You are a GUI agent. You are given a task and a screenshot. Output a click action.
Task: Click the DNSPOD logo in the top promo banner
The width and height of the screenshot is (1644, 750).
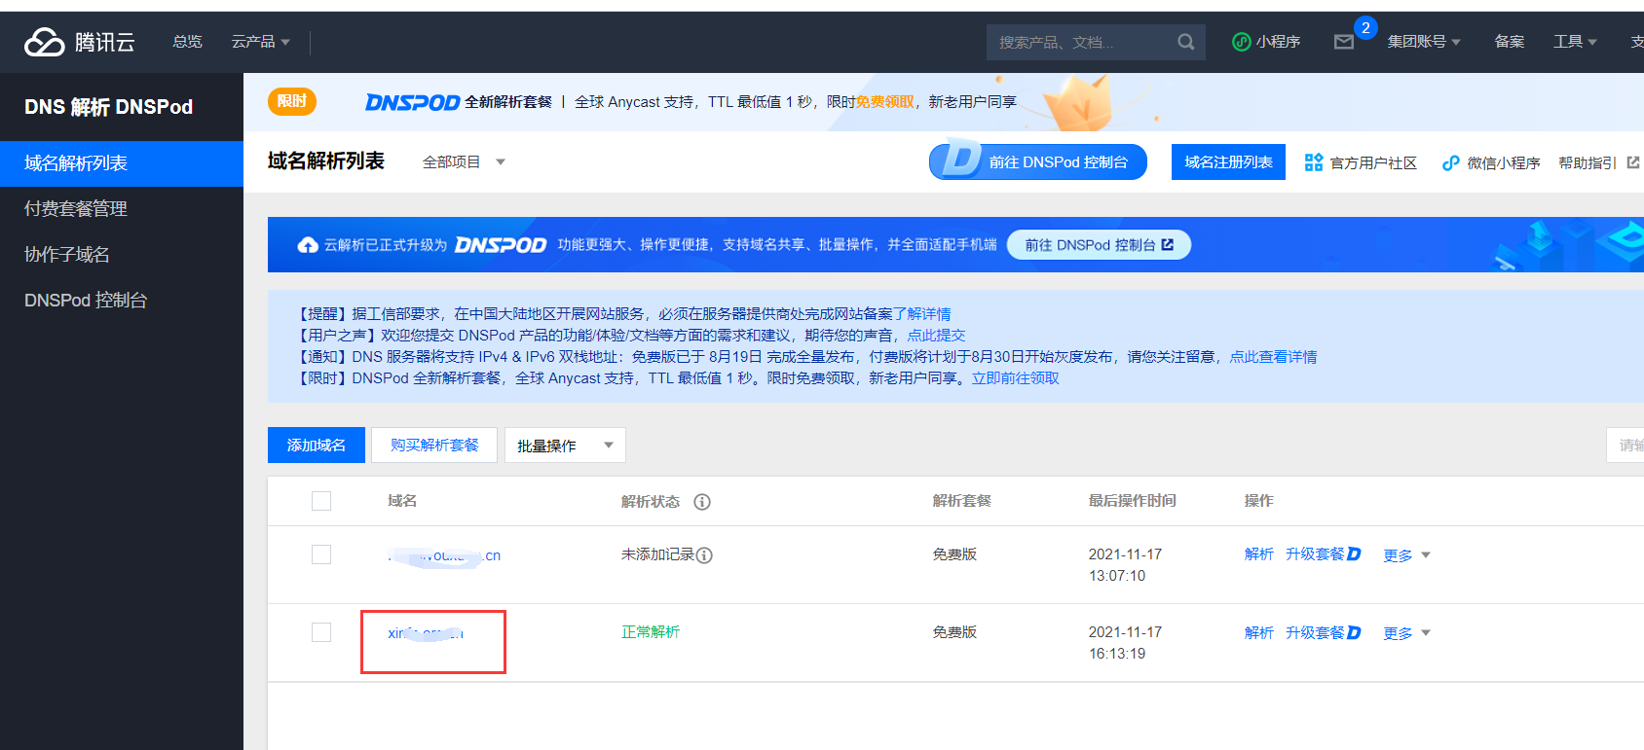pyautogui.click(x=412, y=102)
